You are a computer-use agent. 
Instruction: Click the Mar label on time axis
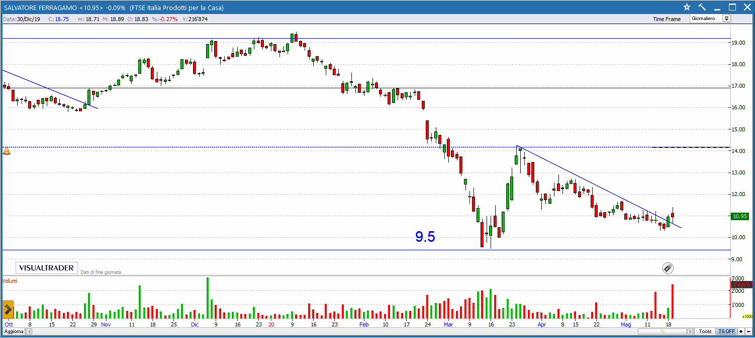pos(448,324)
